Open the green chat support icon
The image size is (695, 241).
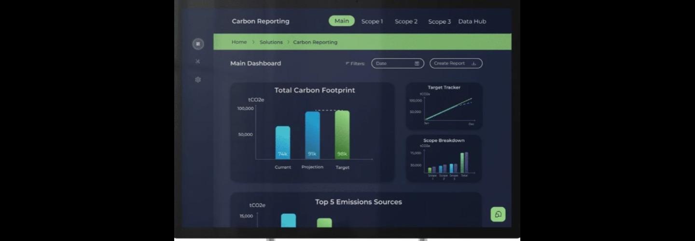[498, 214]
